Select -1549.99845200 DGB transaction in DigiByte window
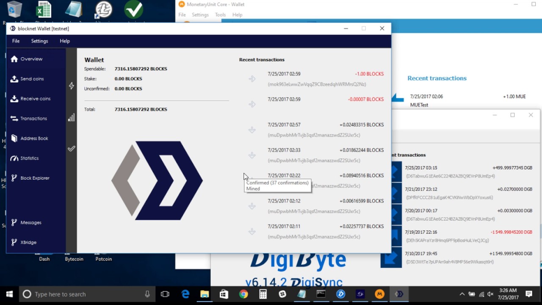542x305 pixels. point(461,236)
